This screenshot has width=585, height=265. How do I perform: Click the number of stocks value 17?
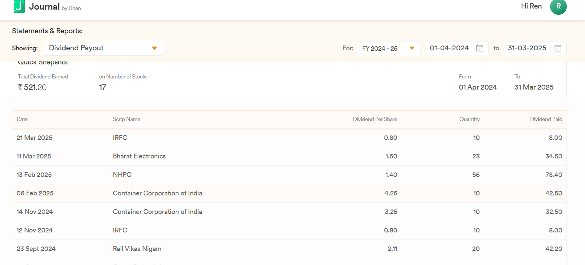(102, 87)
